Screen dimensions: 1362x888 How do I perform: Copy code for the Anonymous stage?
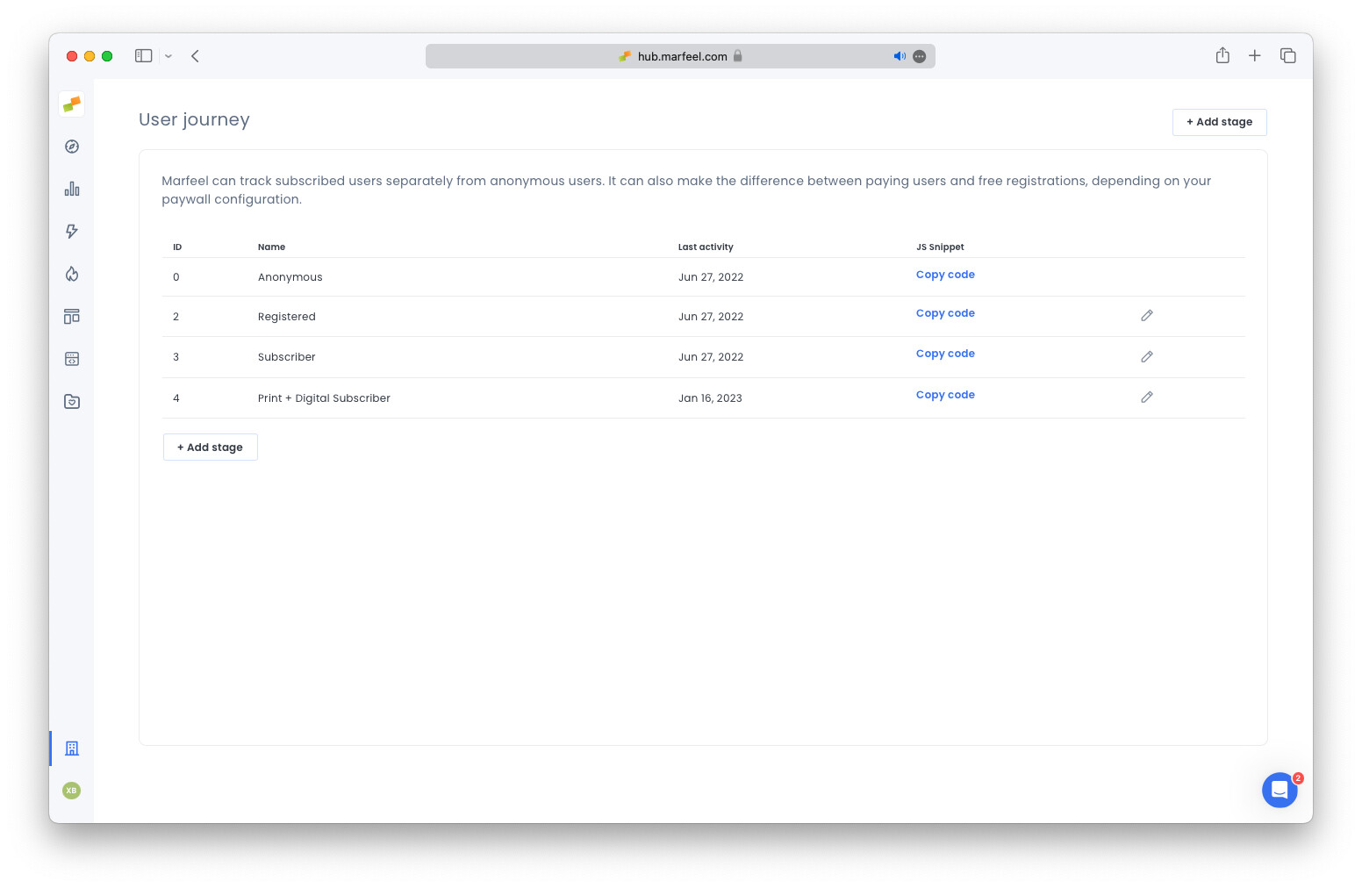(945, 274)
